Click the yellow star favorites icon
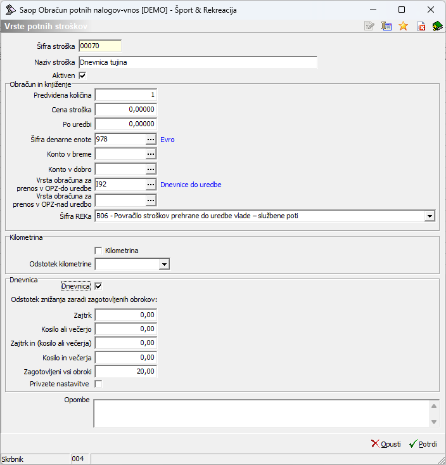 403,26
